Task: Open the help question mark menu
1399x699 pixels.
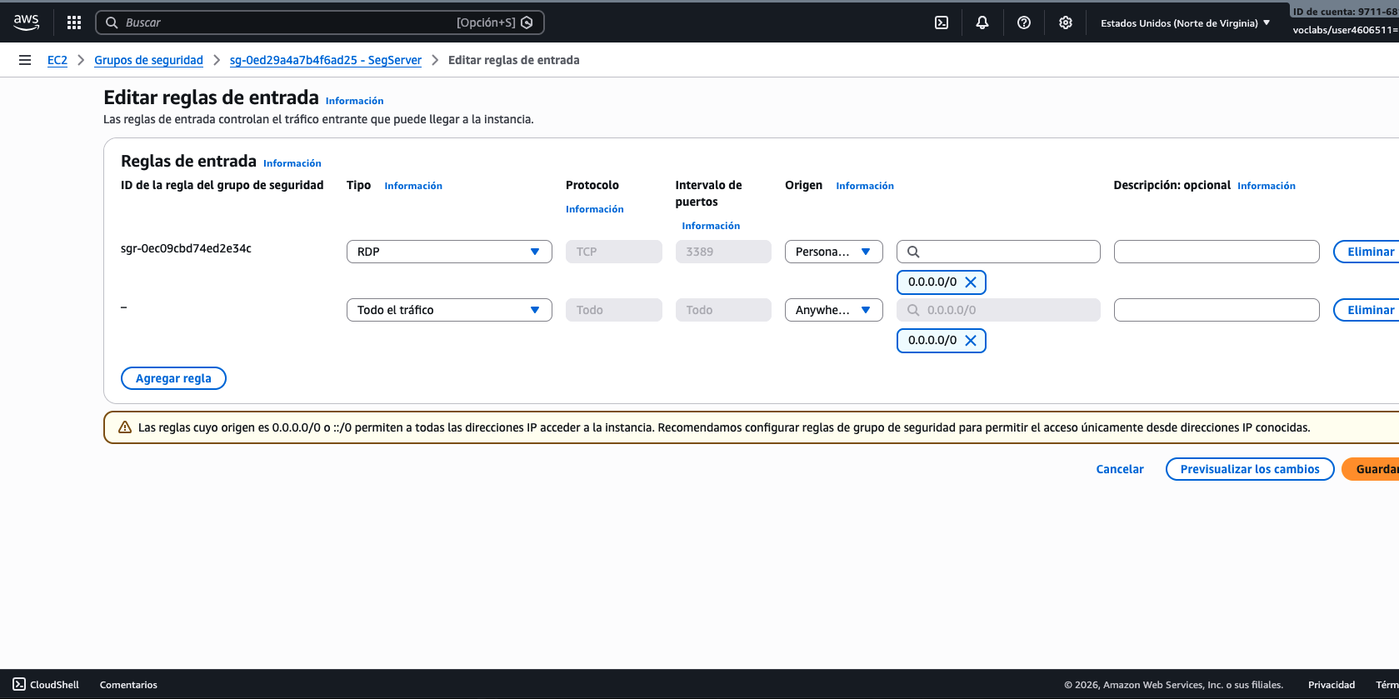Action: click(1024, 22)
